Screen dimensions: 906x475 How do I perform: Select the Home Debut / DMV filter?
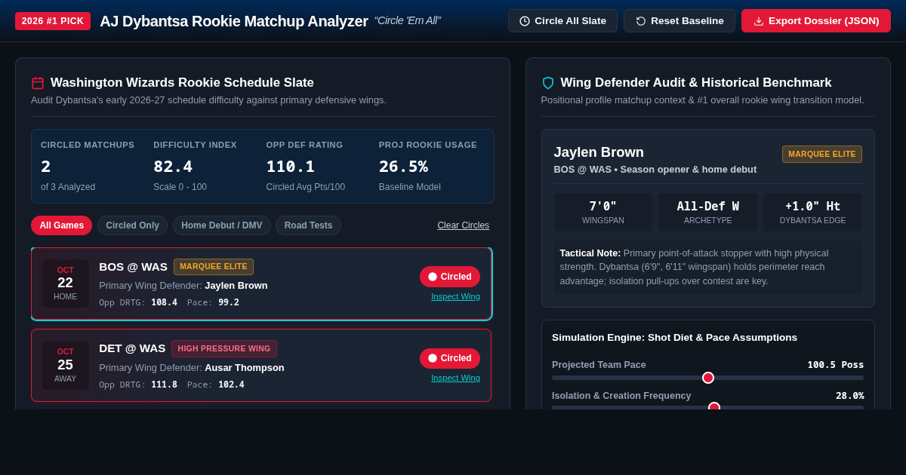(222, 225)
